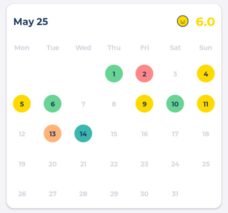Screen dimensions: 228x213
Task: Click the Wed weekday header
Action: pyautogui.click(x=83, y=48)
